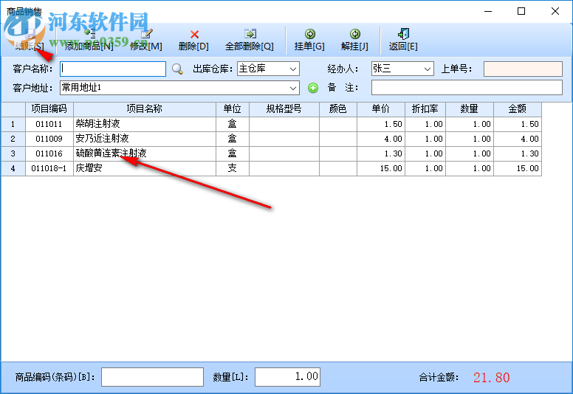
Task: Click the red delete 删除[D] icon
Action: tap(194, 35)
